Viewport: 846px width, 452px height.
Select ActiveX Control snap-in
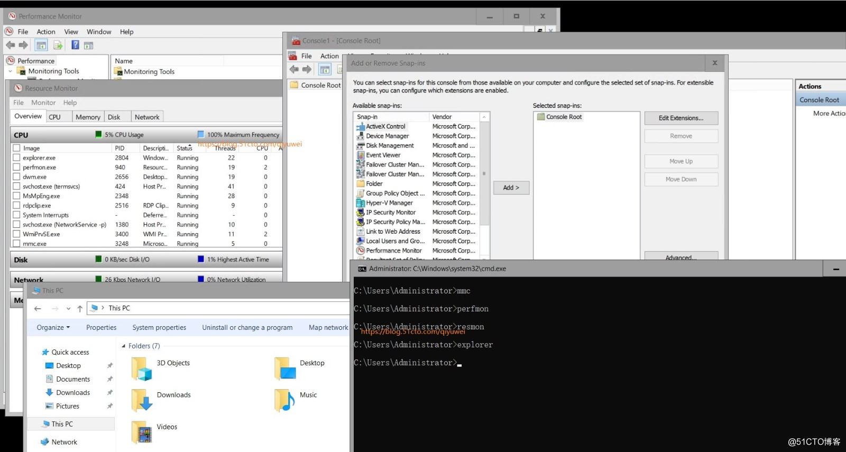click(385, 126)
